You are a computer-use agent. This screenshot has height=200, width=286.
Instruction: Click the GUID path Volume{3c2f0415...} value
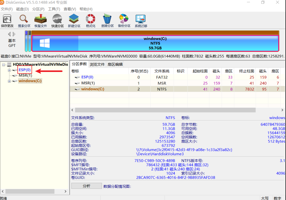click(x=184, y=150)
